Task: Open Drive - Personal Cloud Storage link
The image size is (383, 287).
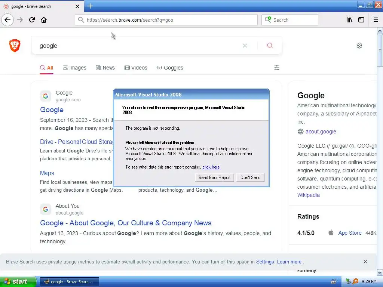Action: pyautogui.click(x=76, y=142)
